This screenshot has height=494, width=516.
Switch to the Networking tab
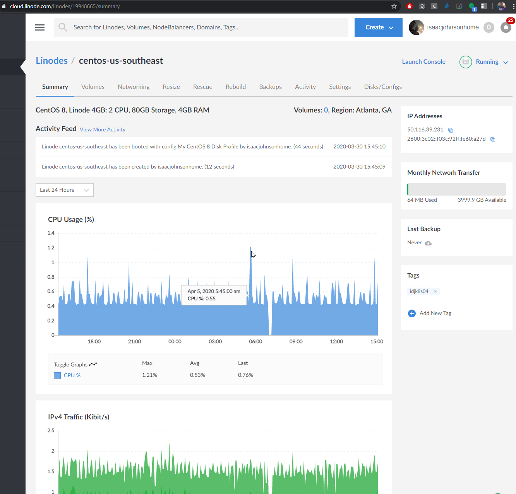tap(134, 87)
